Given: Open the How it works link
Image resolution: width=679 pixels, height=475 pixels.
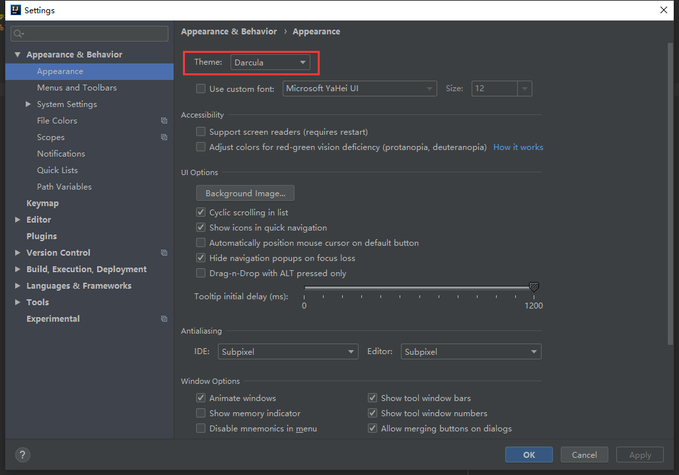Looking at the screenshot, I should 518,147.
